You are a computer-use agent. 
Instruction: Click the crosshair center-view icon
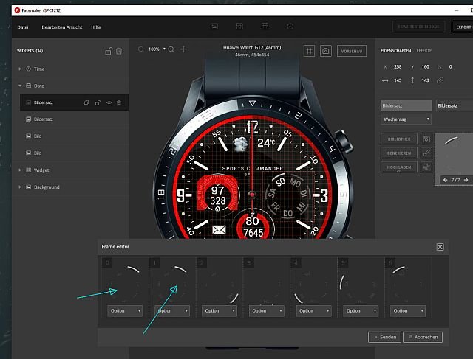point(183,49)
